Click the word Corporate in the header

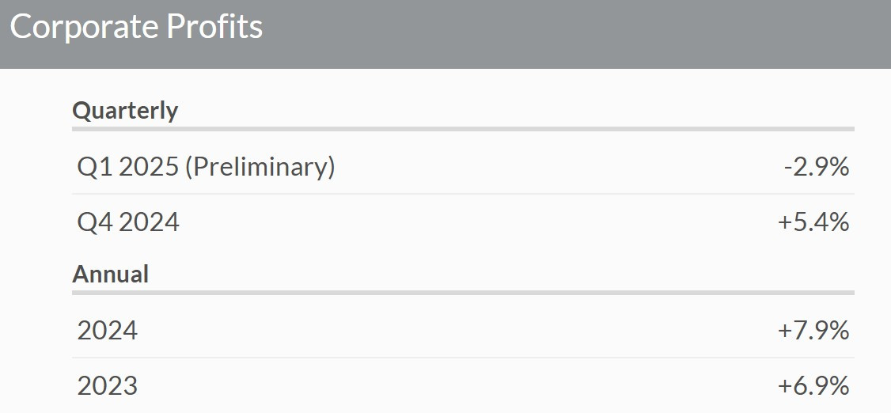84,28
